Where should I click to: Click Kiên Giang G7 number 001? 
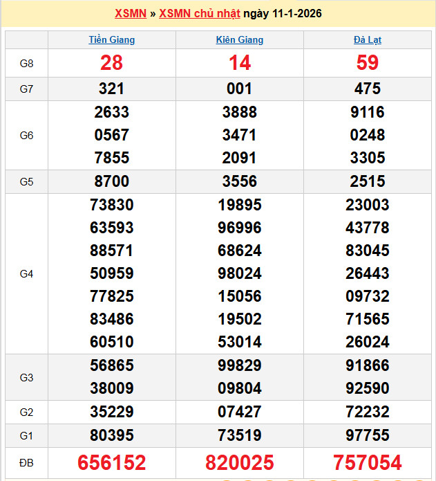click(x=240, y=89)
